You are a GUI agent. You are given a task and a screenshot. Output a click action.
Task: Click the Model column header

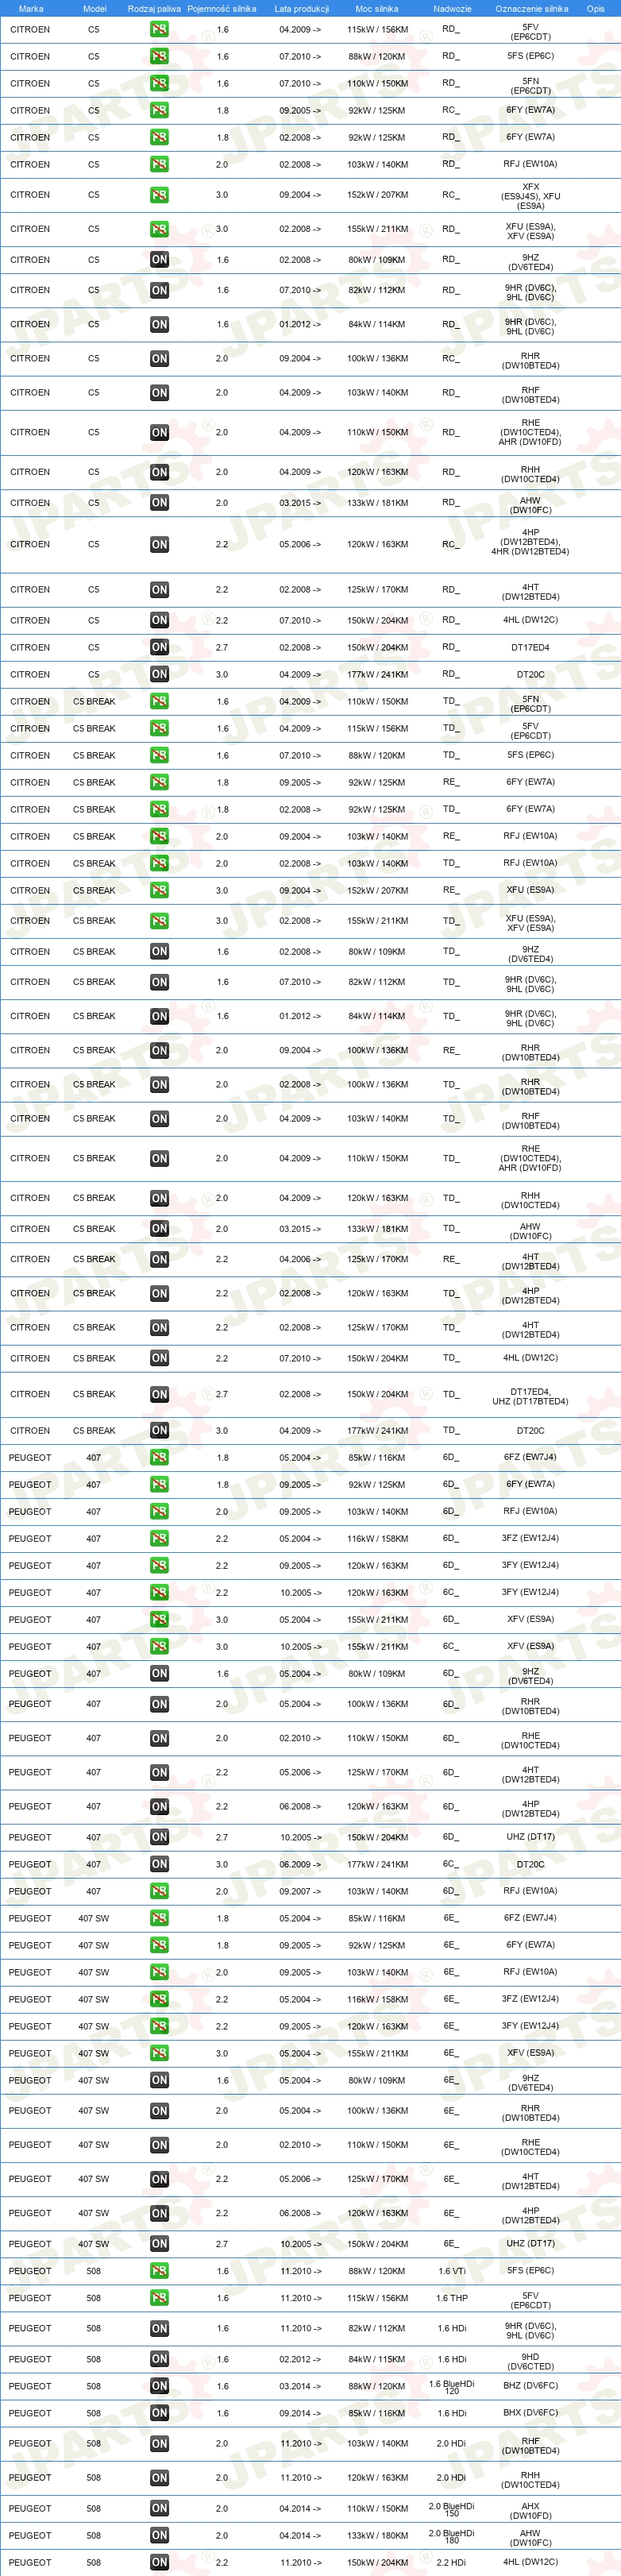[94, 9]
